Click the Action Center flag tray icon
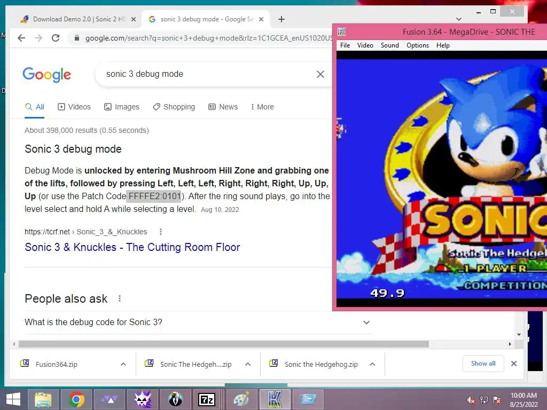 (x=496, y=400)
